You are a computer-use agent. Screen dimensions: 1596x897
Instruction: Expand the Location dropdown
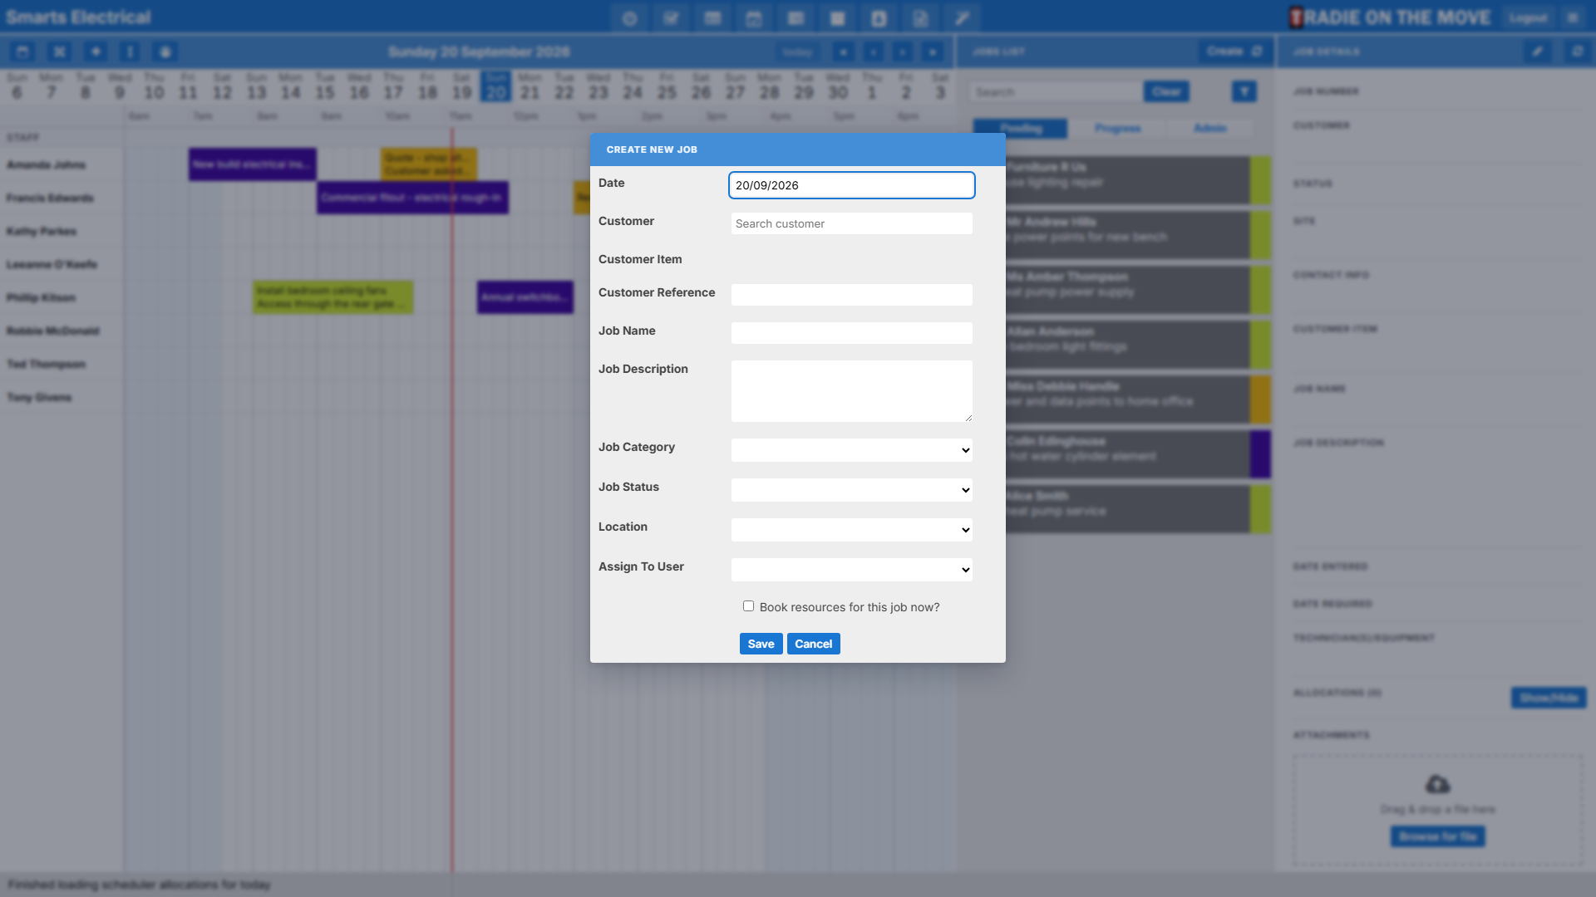(x=851, y=530)
